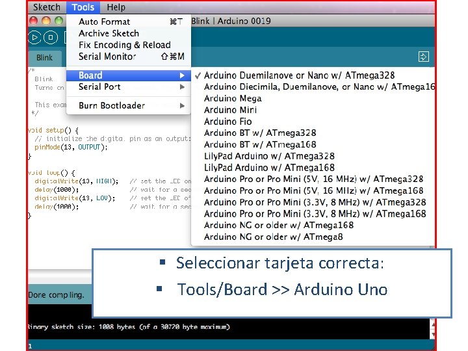Expand the Serial Port submenu
This screenshot has width=468, height=351.
tap(128, 87)
